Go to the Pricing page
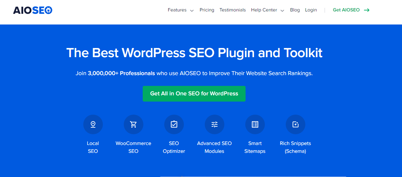This screenshot has height=177, width=402. (207, 10)
